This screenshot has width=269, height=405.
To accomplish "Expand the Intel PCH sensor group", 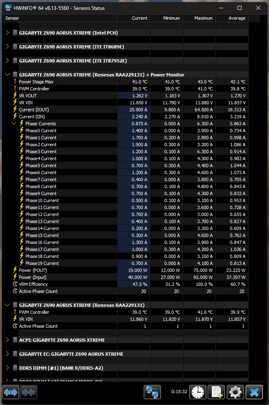I will click(x=7, y=32).
